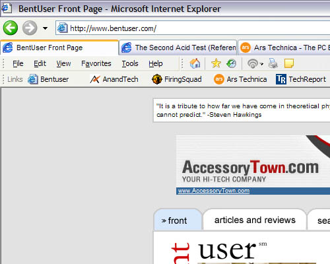The height and width of the screenshot is (264, 330).
Task: Select the front page tab
Action: tap(178, 220)
